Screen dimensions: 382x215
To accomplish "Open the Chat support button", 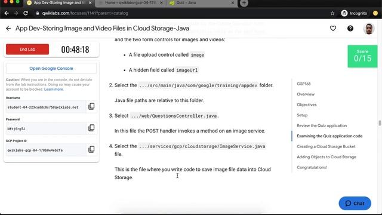I will [x=355, y=203].
